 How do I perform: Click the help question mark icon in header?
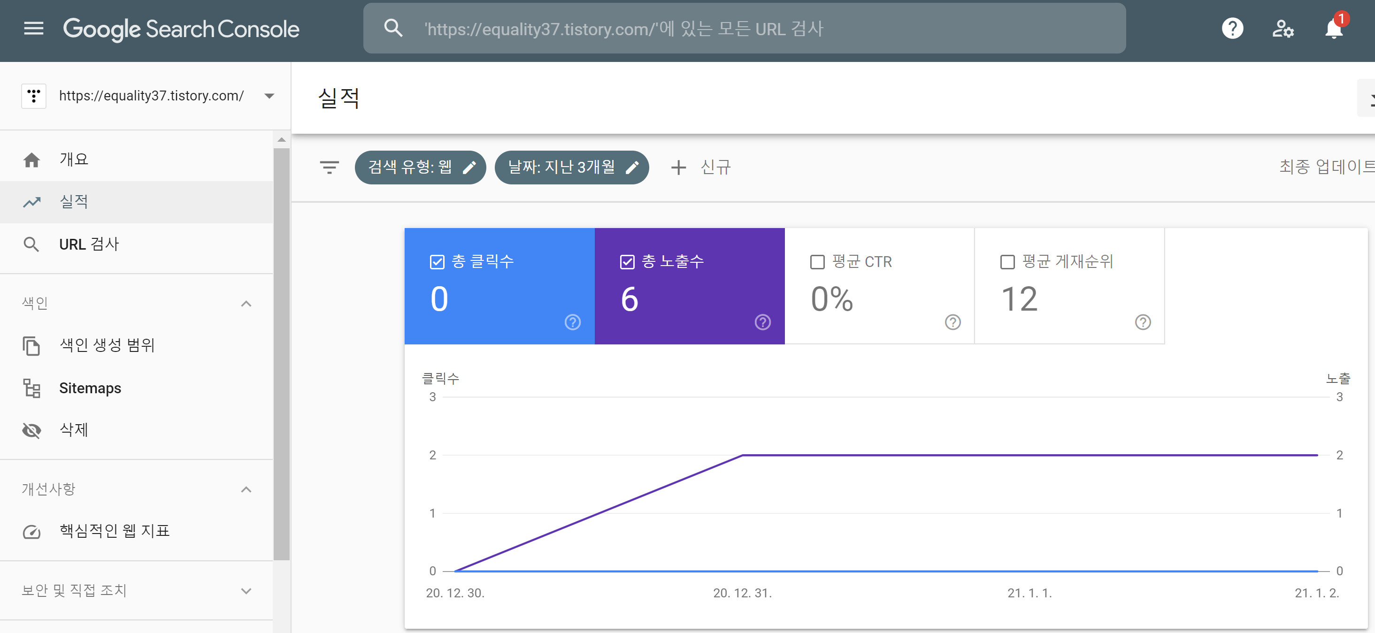click(1232, 28)
